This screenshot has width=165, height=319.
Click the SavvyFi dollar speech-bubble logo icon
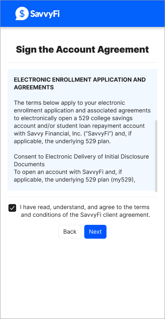pyautogui.click(x=22, y=13)
